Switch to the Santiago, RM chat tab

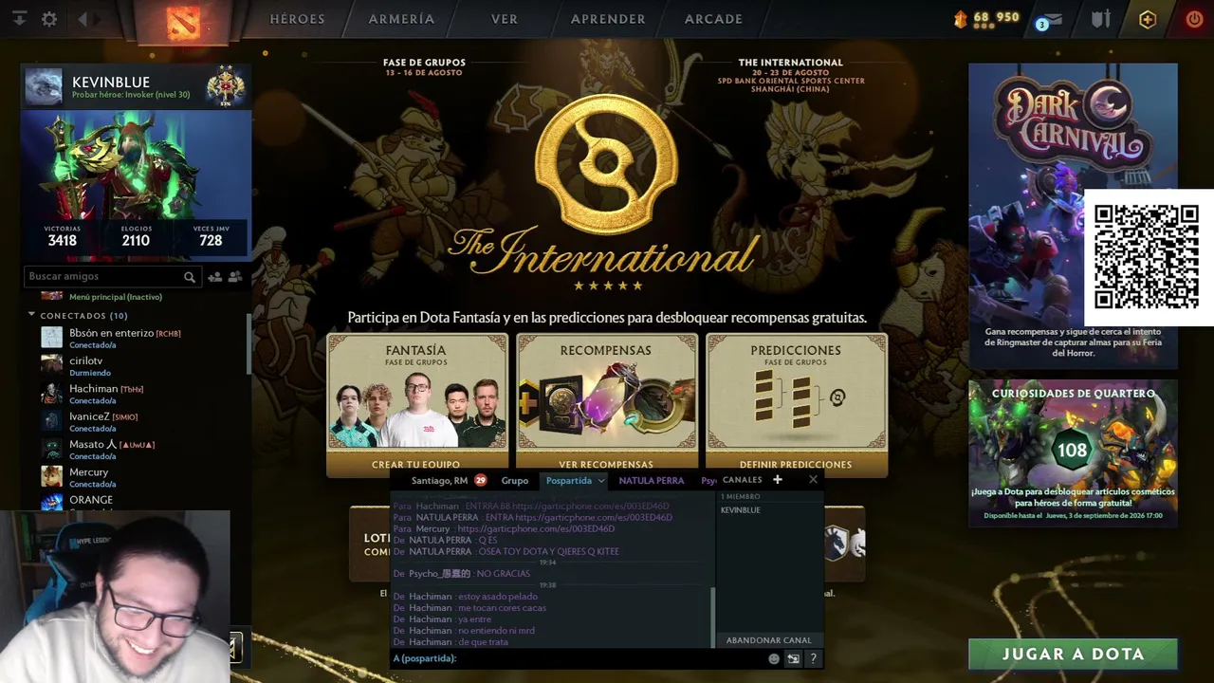point(439,481)
